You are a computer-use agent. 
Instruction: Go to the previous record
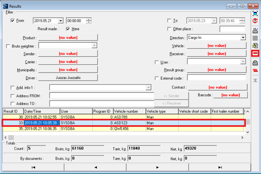95,167
